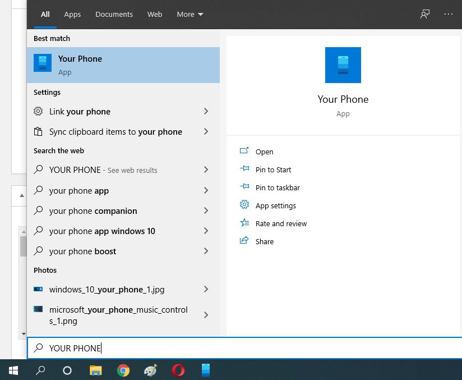Image resolution: width=462 pixels, height=380 pixels.
Task: Open the Paint palette app on taskbar
Action: coord(151,370)
